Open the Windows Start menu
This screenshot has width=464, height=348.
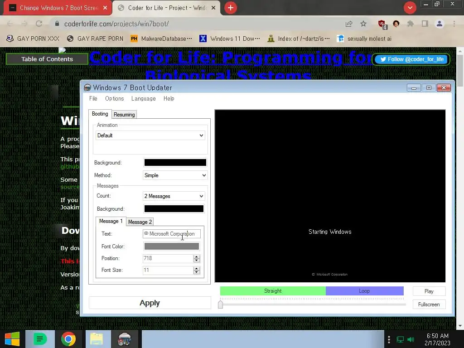[x=12, y=339]
